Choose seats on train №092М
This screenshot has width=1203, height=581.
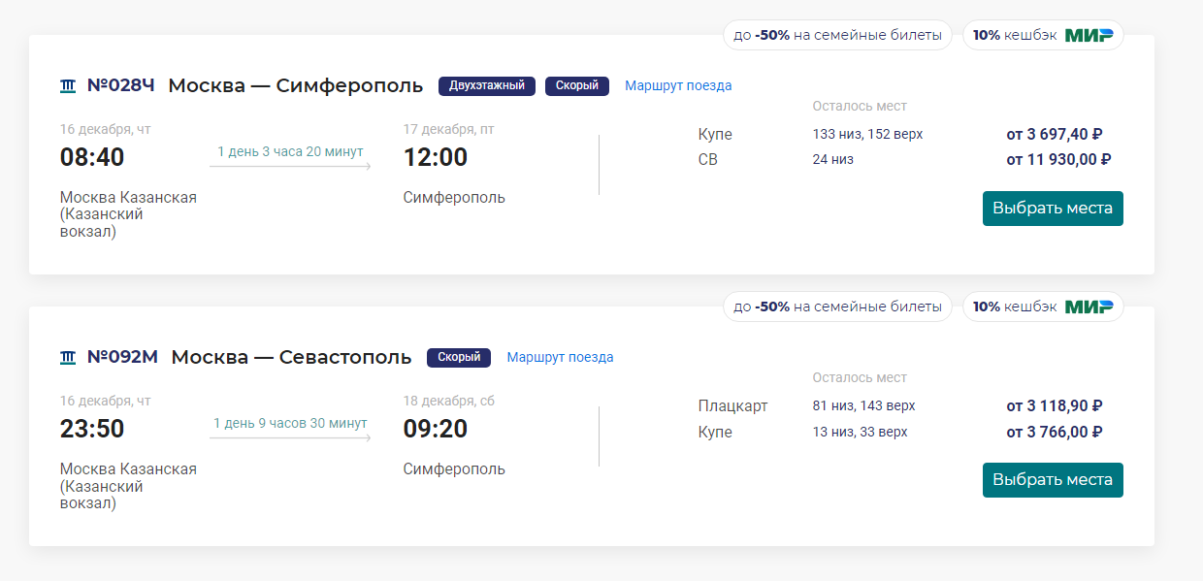point(1053,480)
